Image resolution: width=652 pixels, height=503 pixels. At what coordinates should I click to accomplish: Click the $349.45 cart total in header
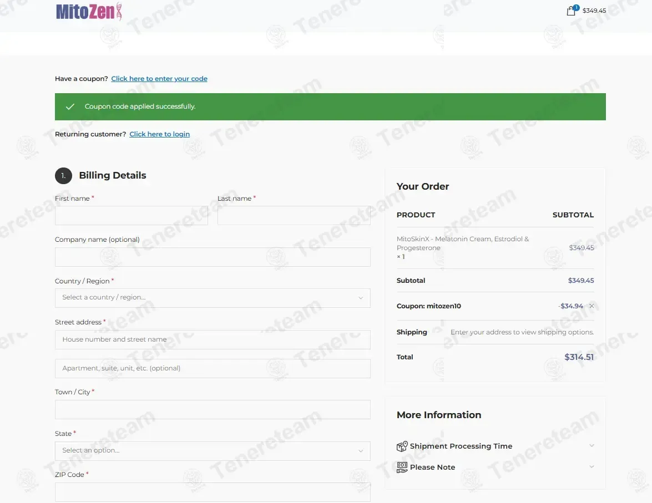point(594,11)
